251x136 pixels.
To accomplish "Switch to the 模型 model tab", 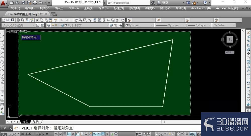I will tap(25, 122).
